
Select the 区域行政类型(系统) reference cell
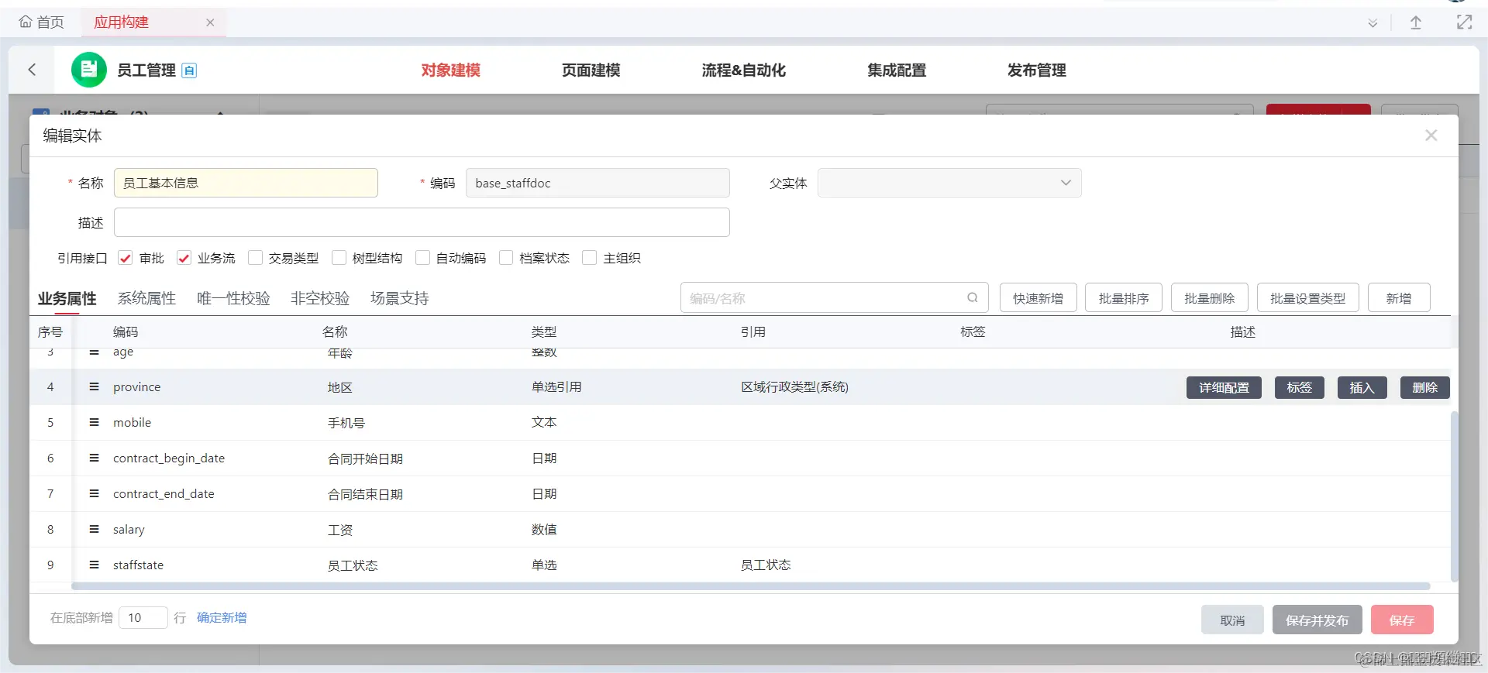point(794,387)
